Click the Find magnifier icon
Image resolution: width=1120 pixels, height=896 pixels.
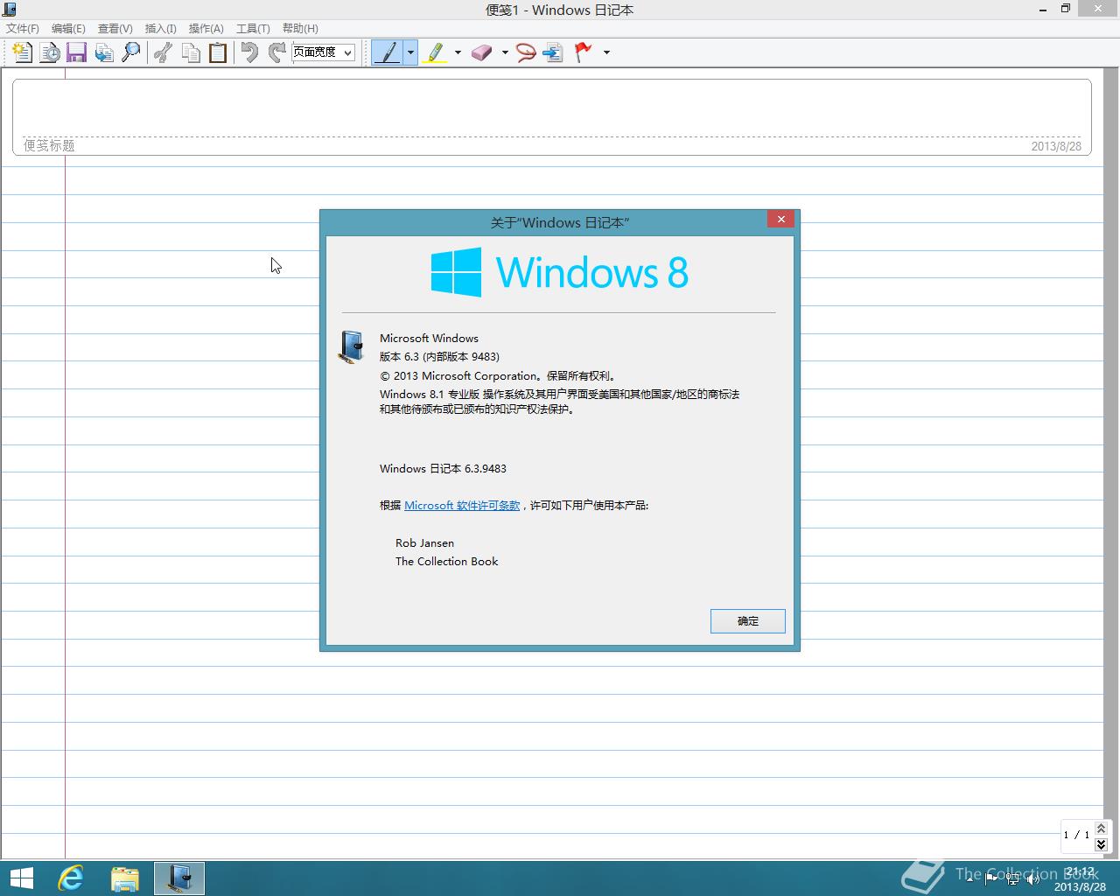click(x=131, y=52)
